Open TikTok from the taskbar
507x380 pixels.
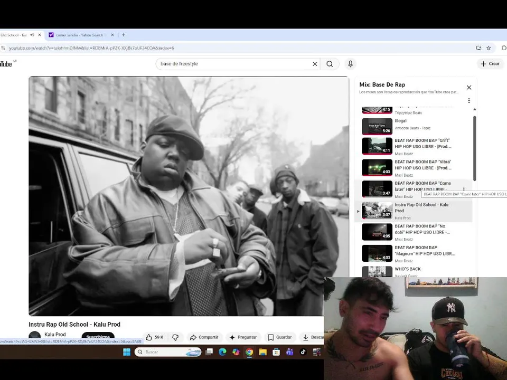coord(303,352)
